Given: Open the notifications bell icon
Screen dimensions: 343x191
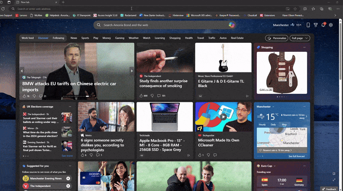Looking at the screenshot, I should pos(323,25).
